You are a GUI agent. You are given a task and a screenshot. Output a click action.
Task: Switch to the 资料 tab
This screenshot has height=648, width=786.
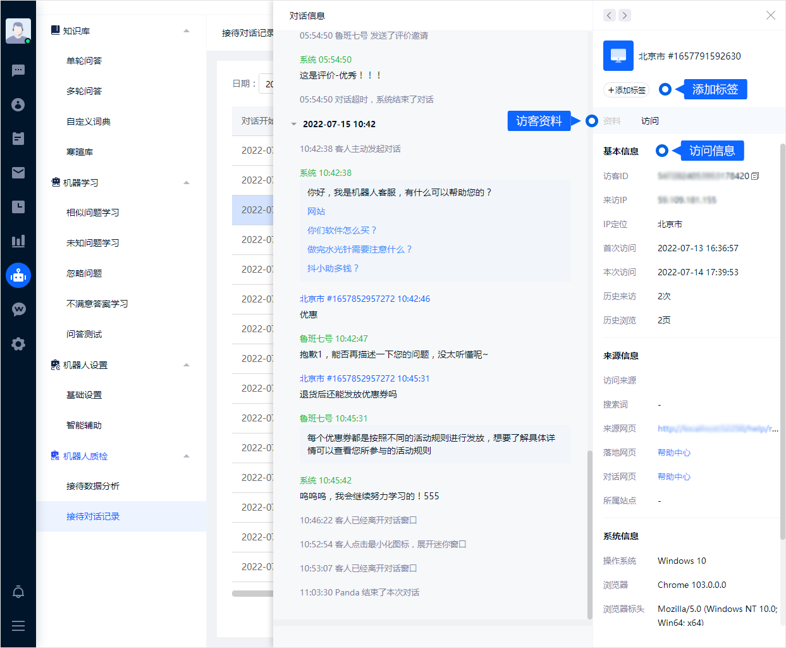[x=611, y=121]
